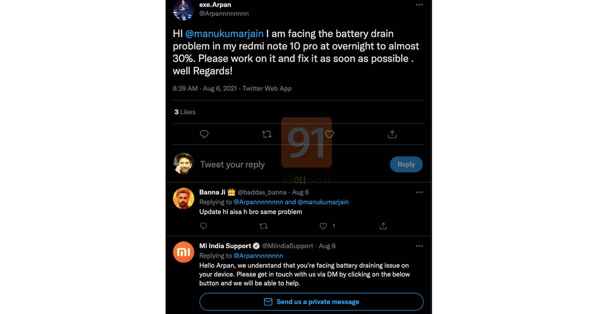This screenshot has height=314, width=598.
Task: Retweet Banna Ji's reply
Action: (263, 226)
